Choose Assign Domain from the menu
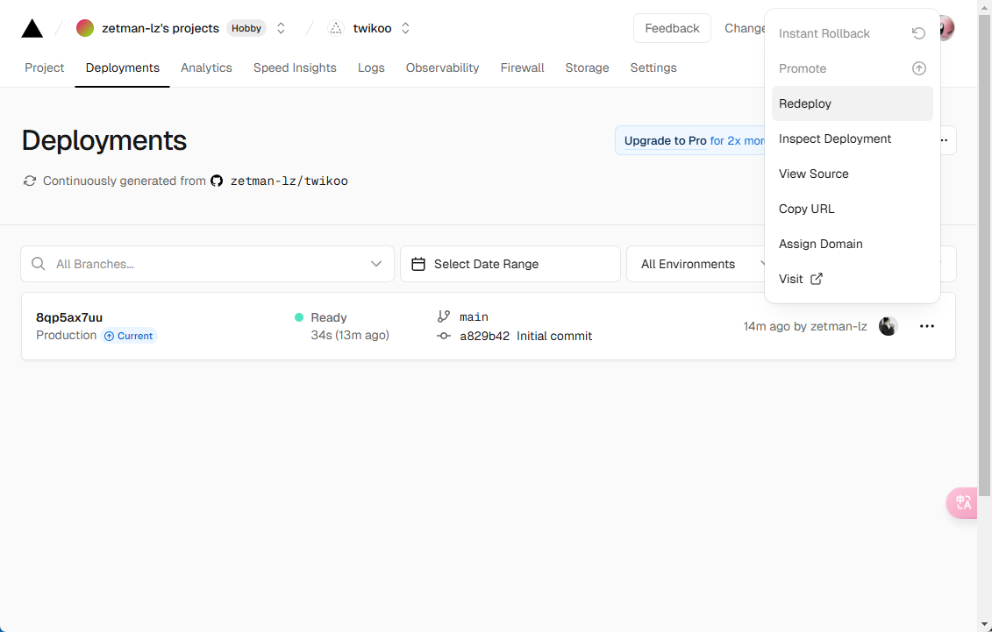Screen dimensions: 992x632 853,244
